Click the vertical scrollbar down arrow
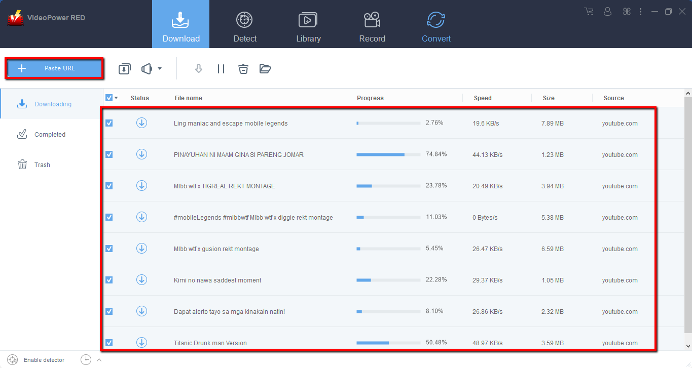Image resolution: width=692 pixels, height=368 pixels. (688, 346)
